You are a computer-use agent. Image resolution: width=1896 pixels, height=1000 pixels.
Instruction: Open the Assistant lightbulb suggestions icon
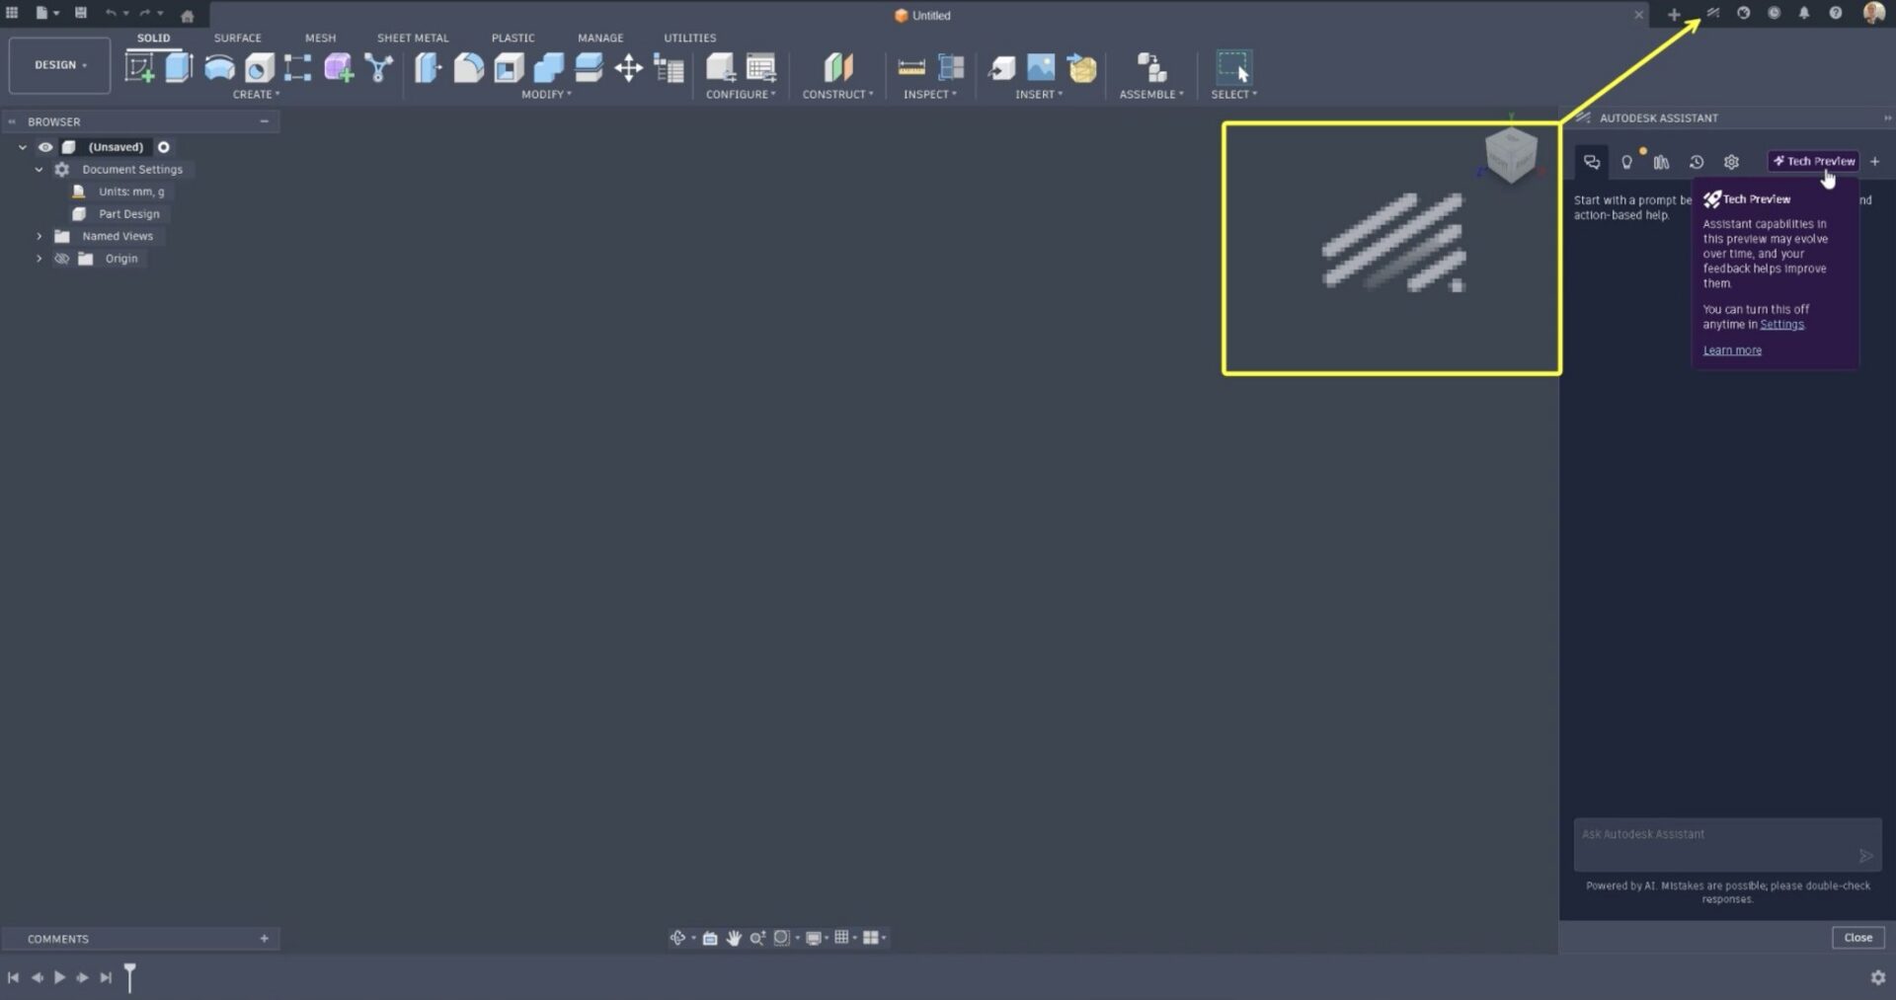1626,162
